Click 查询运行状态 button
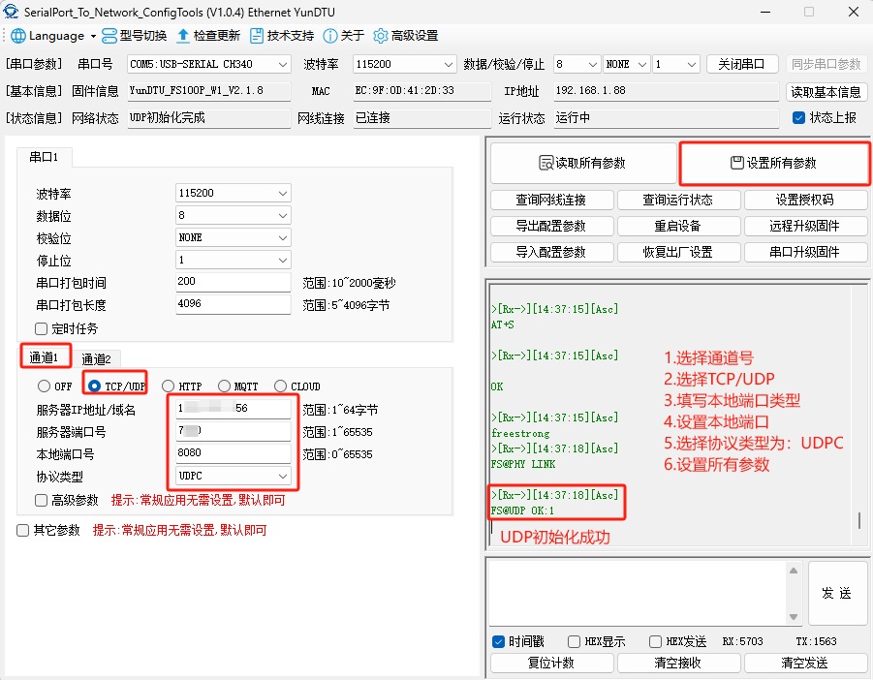 (678, 200)
